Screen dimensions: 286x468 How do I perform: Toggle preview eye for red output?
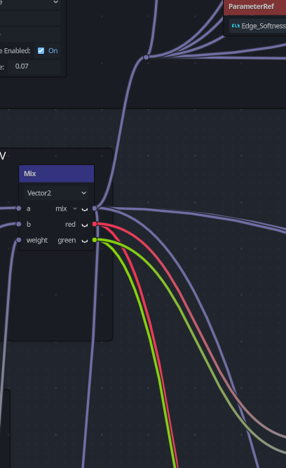(x=85, y=225)
